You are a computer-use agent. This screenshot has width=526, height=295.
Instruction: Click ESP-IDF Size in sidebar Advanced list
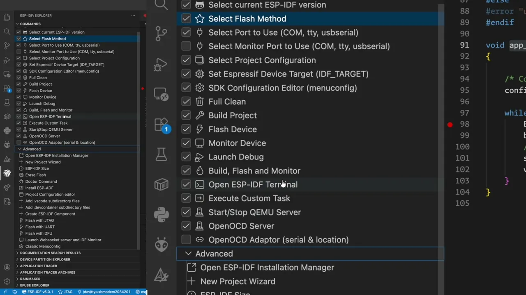[37, 168]
